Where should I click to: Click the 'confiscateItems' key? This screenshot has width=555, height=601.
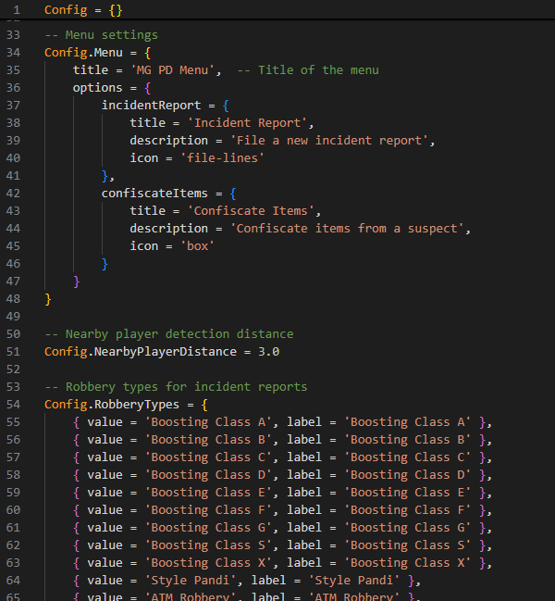click(x=154, y=194)
